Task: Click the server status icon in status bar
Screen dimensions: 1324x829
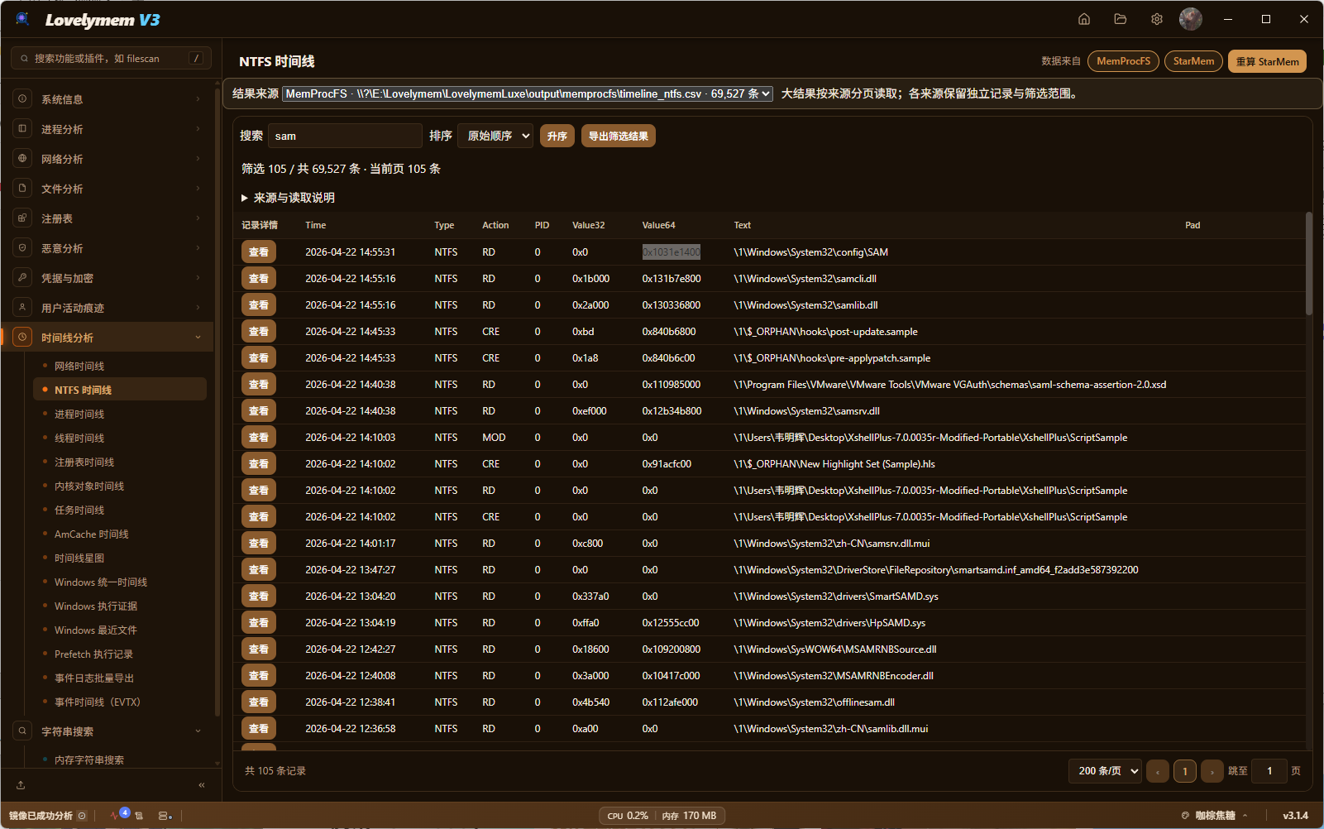Action: tap(165, 816)
